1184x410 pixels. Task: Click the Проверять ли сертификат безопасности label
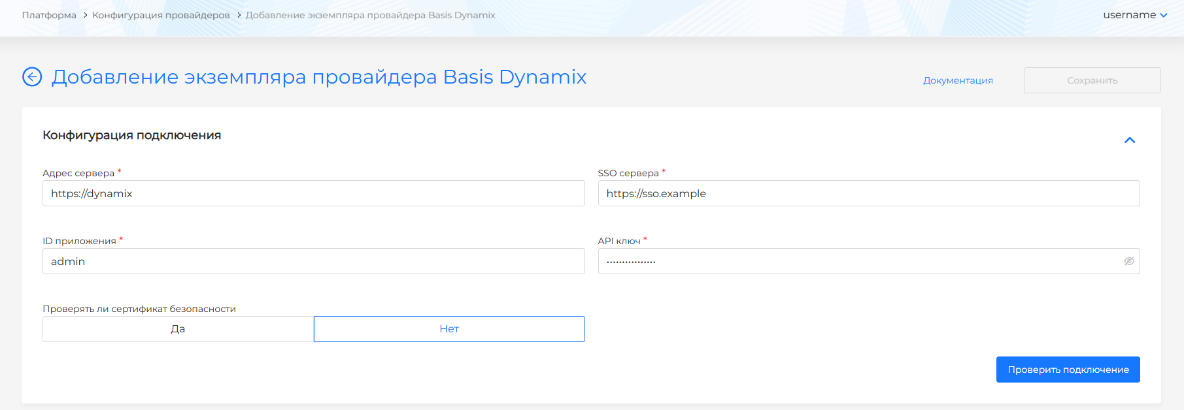coord(139,309)
